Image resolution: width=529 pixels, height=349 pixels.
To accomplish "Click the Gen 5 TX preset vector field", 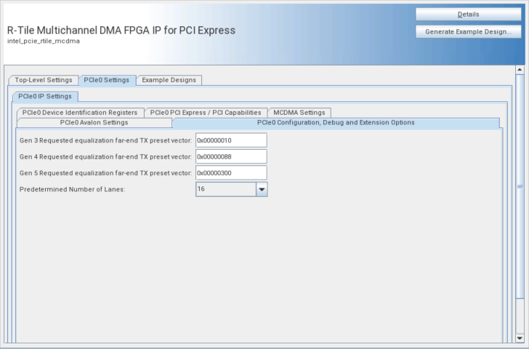I will (231, 173).
